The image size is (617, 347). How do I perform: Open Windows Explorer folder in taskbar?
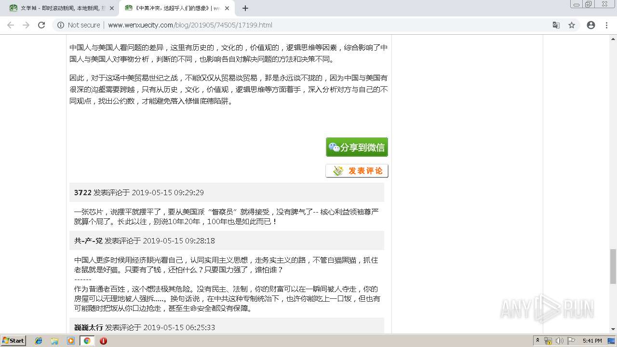pos(54,341)
